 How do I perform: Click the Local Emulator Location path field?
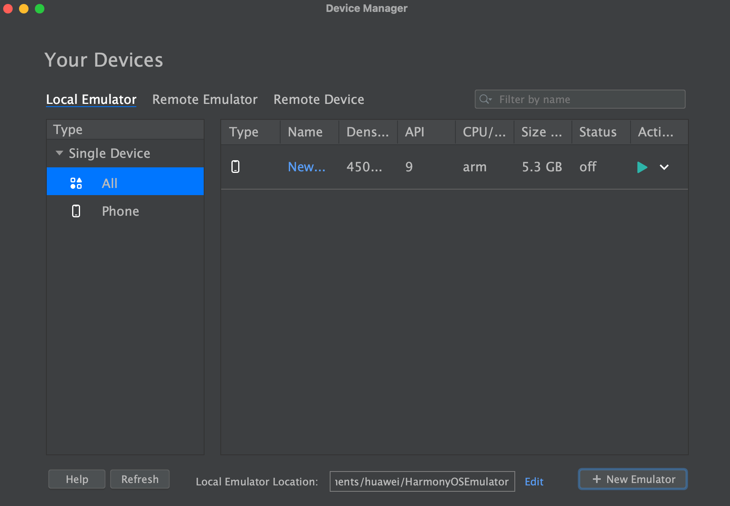[x=422, y=481]
